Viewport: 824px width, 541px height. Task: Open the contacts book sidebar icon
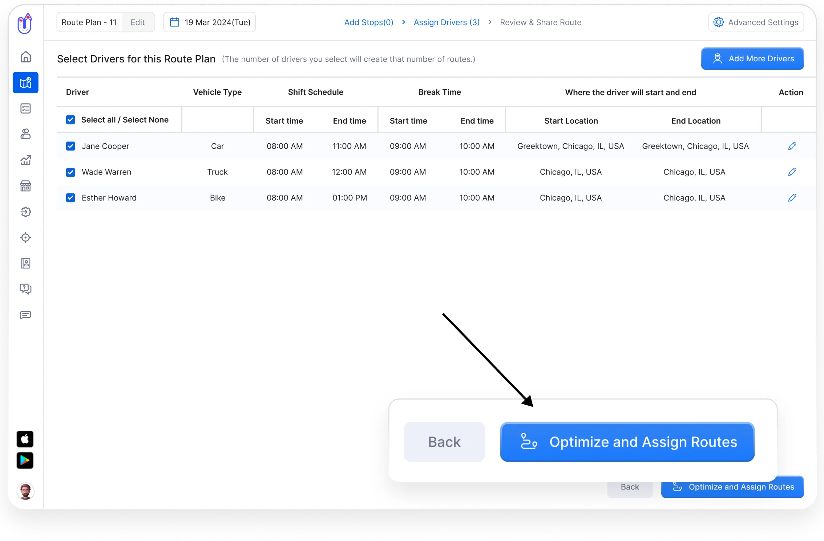point(25,263)
